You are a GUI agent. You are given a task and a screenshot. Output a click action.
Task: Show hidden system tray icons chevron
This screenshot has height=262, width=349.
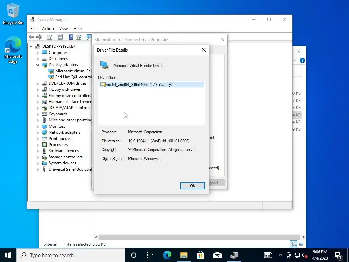[280, 255]
